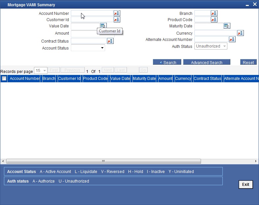Open Advanced Search
Image resolution: width=259 pixels, height=205 pixels.
pyautogui.click(x=207, y=62)
